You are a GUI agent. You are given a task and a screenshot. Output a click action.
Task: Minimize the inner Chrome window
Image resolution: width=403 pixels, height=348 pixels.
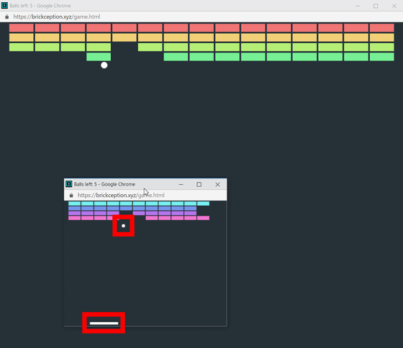181,184
